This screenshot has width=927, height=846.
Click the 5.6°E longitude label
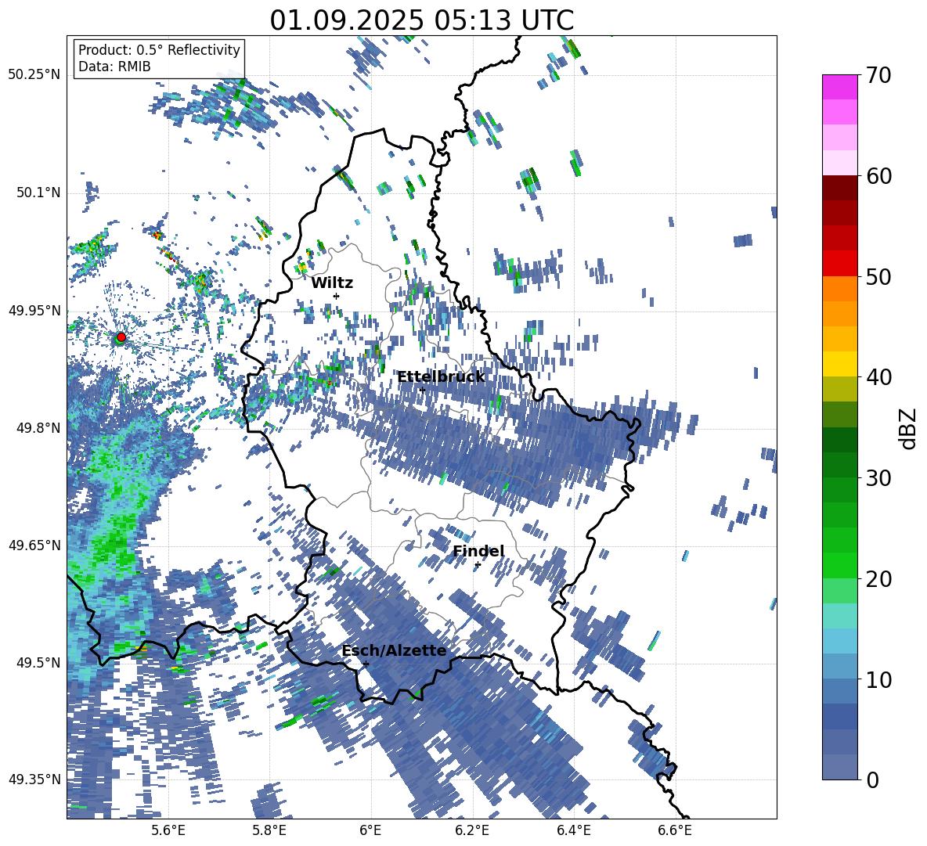pyautogui.click(x=168, y=830)
